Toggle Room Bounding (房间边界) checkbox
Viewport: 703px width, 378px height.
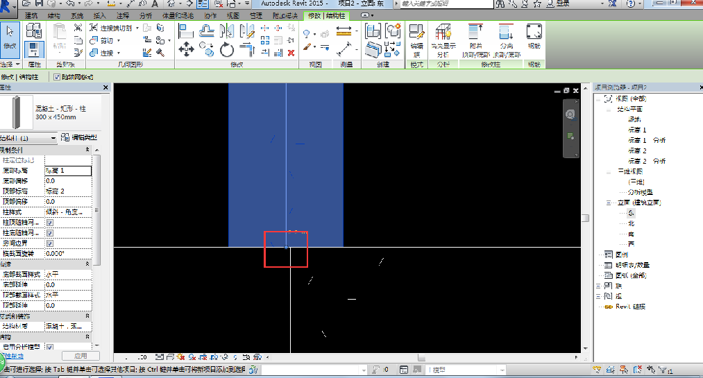point(49,243)
